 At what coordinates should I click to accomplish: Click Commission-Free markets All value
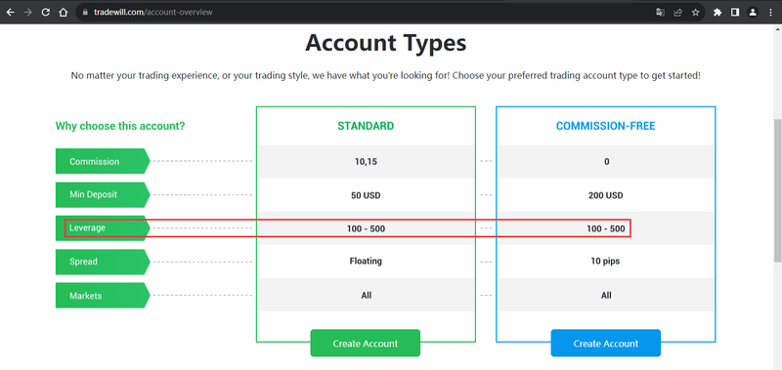pos(606,295)
